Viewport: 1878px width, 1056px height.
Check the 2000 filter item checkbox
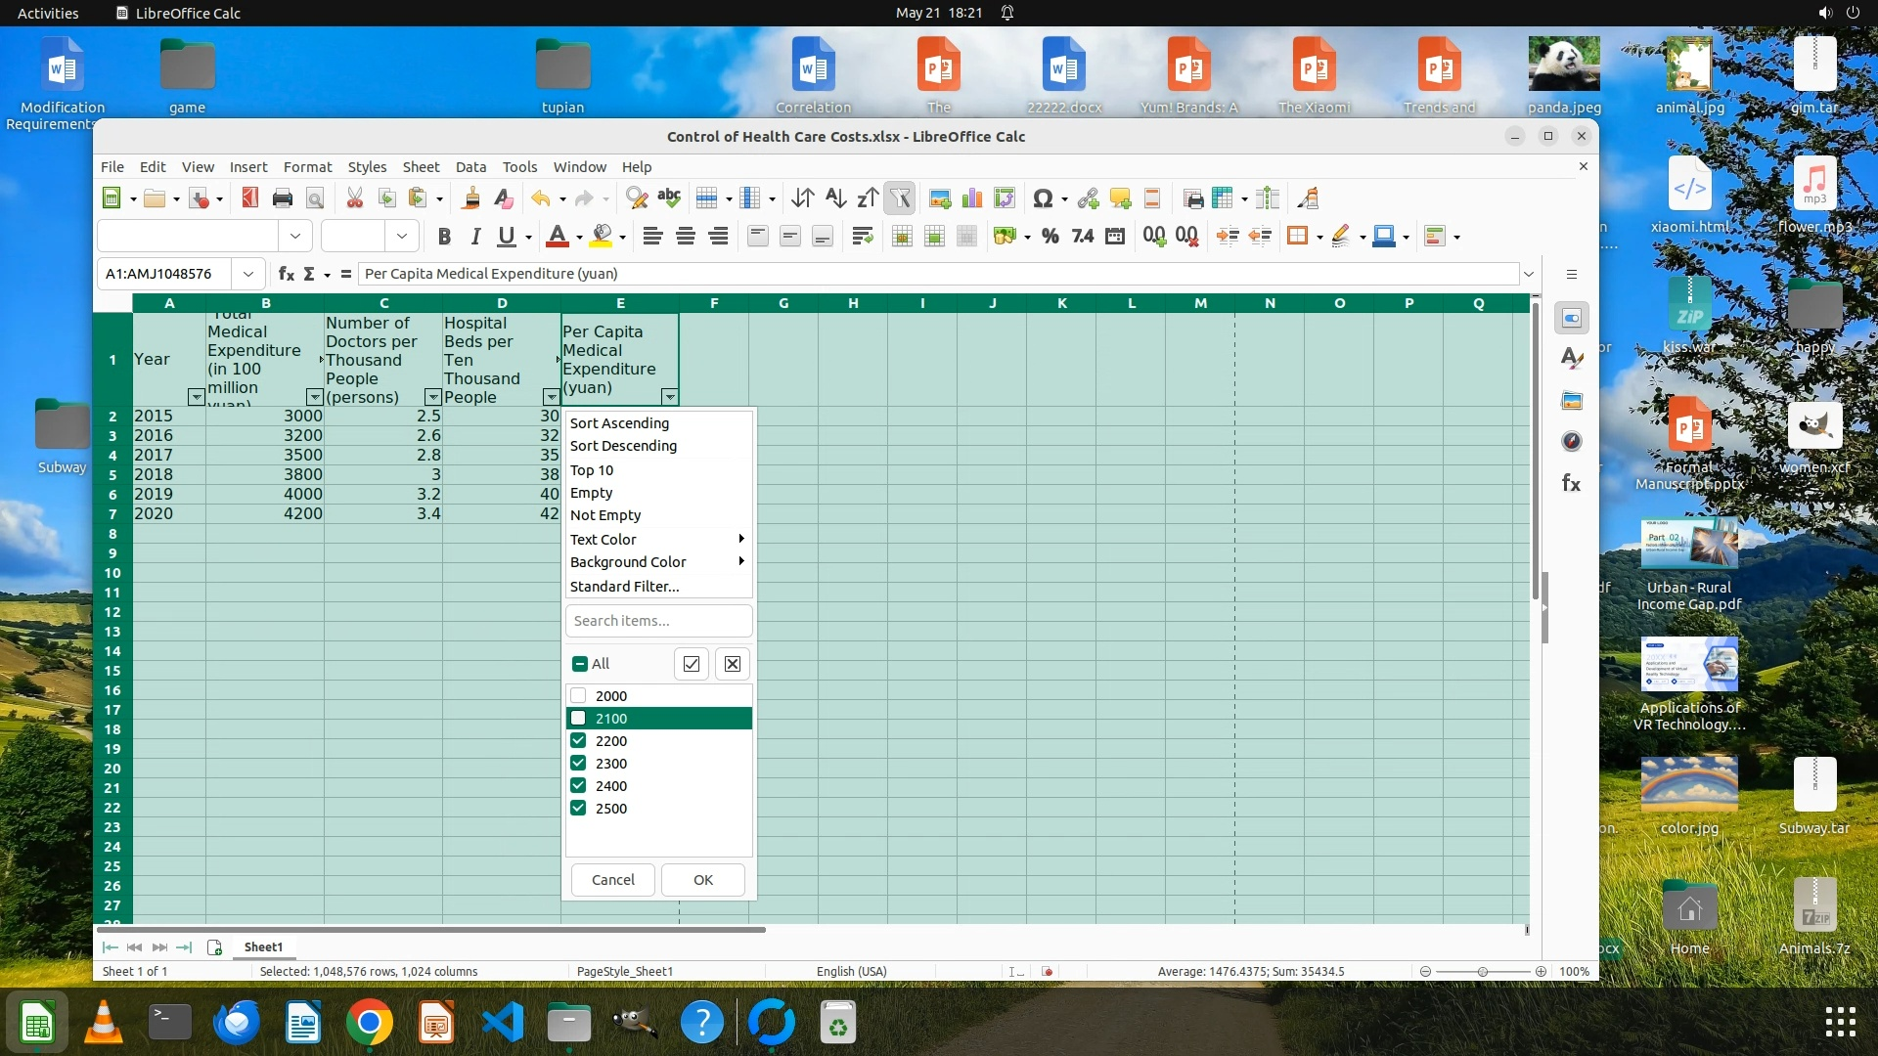coord(579,696)
